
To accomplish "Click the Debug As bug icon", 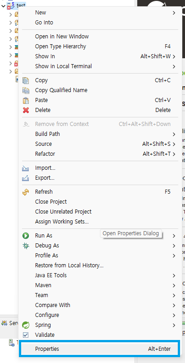I will pyautogui.click(x=26, y=246).
